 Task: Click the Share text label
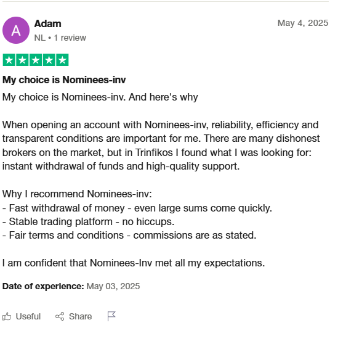(x=80, y=316)
